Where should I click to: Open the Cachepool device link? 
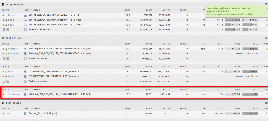[13, 49]
